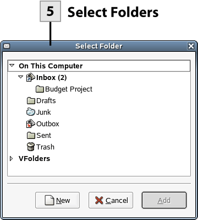Image resolution: width=198 pixels, height=220 pixels.
Task: Click the Add button
Action: click(164, 200)
